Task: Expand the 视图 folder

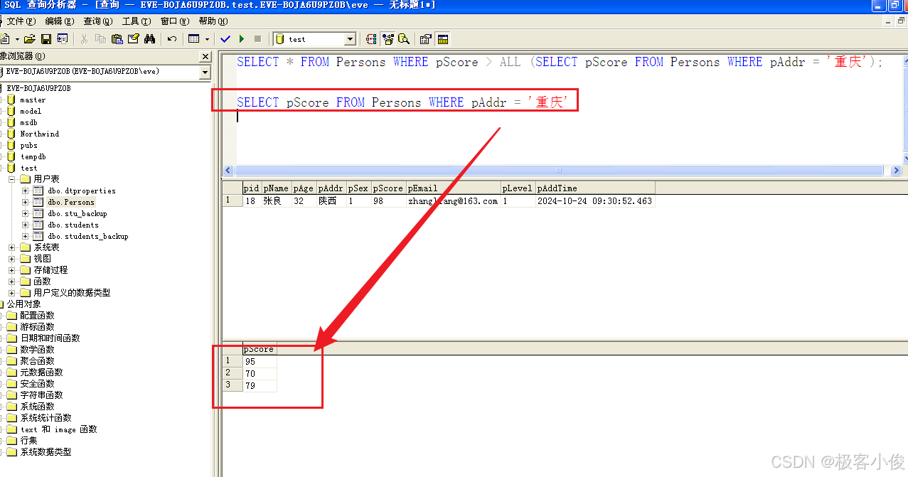Action: click(11, 259)
